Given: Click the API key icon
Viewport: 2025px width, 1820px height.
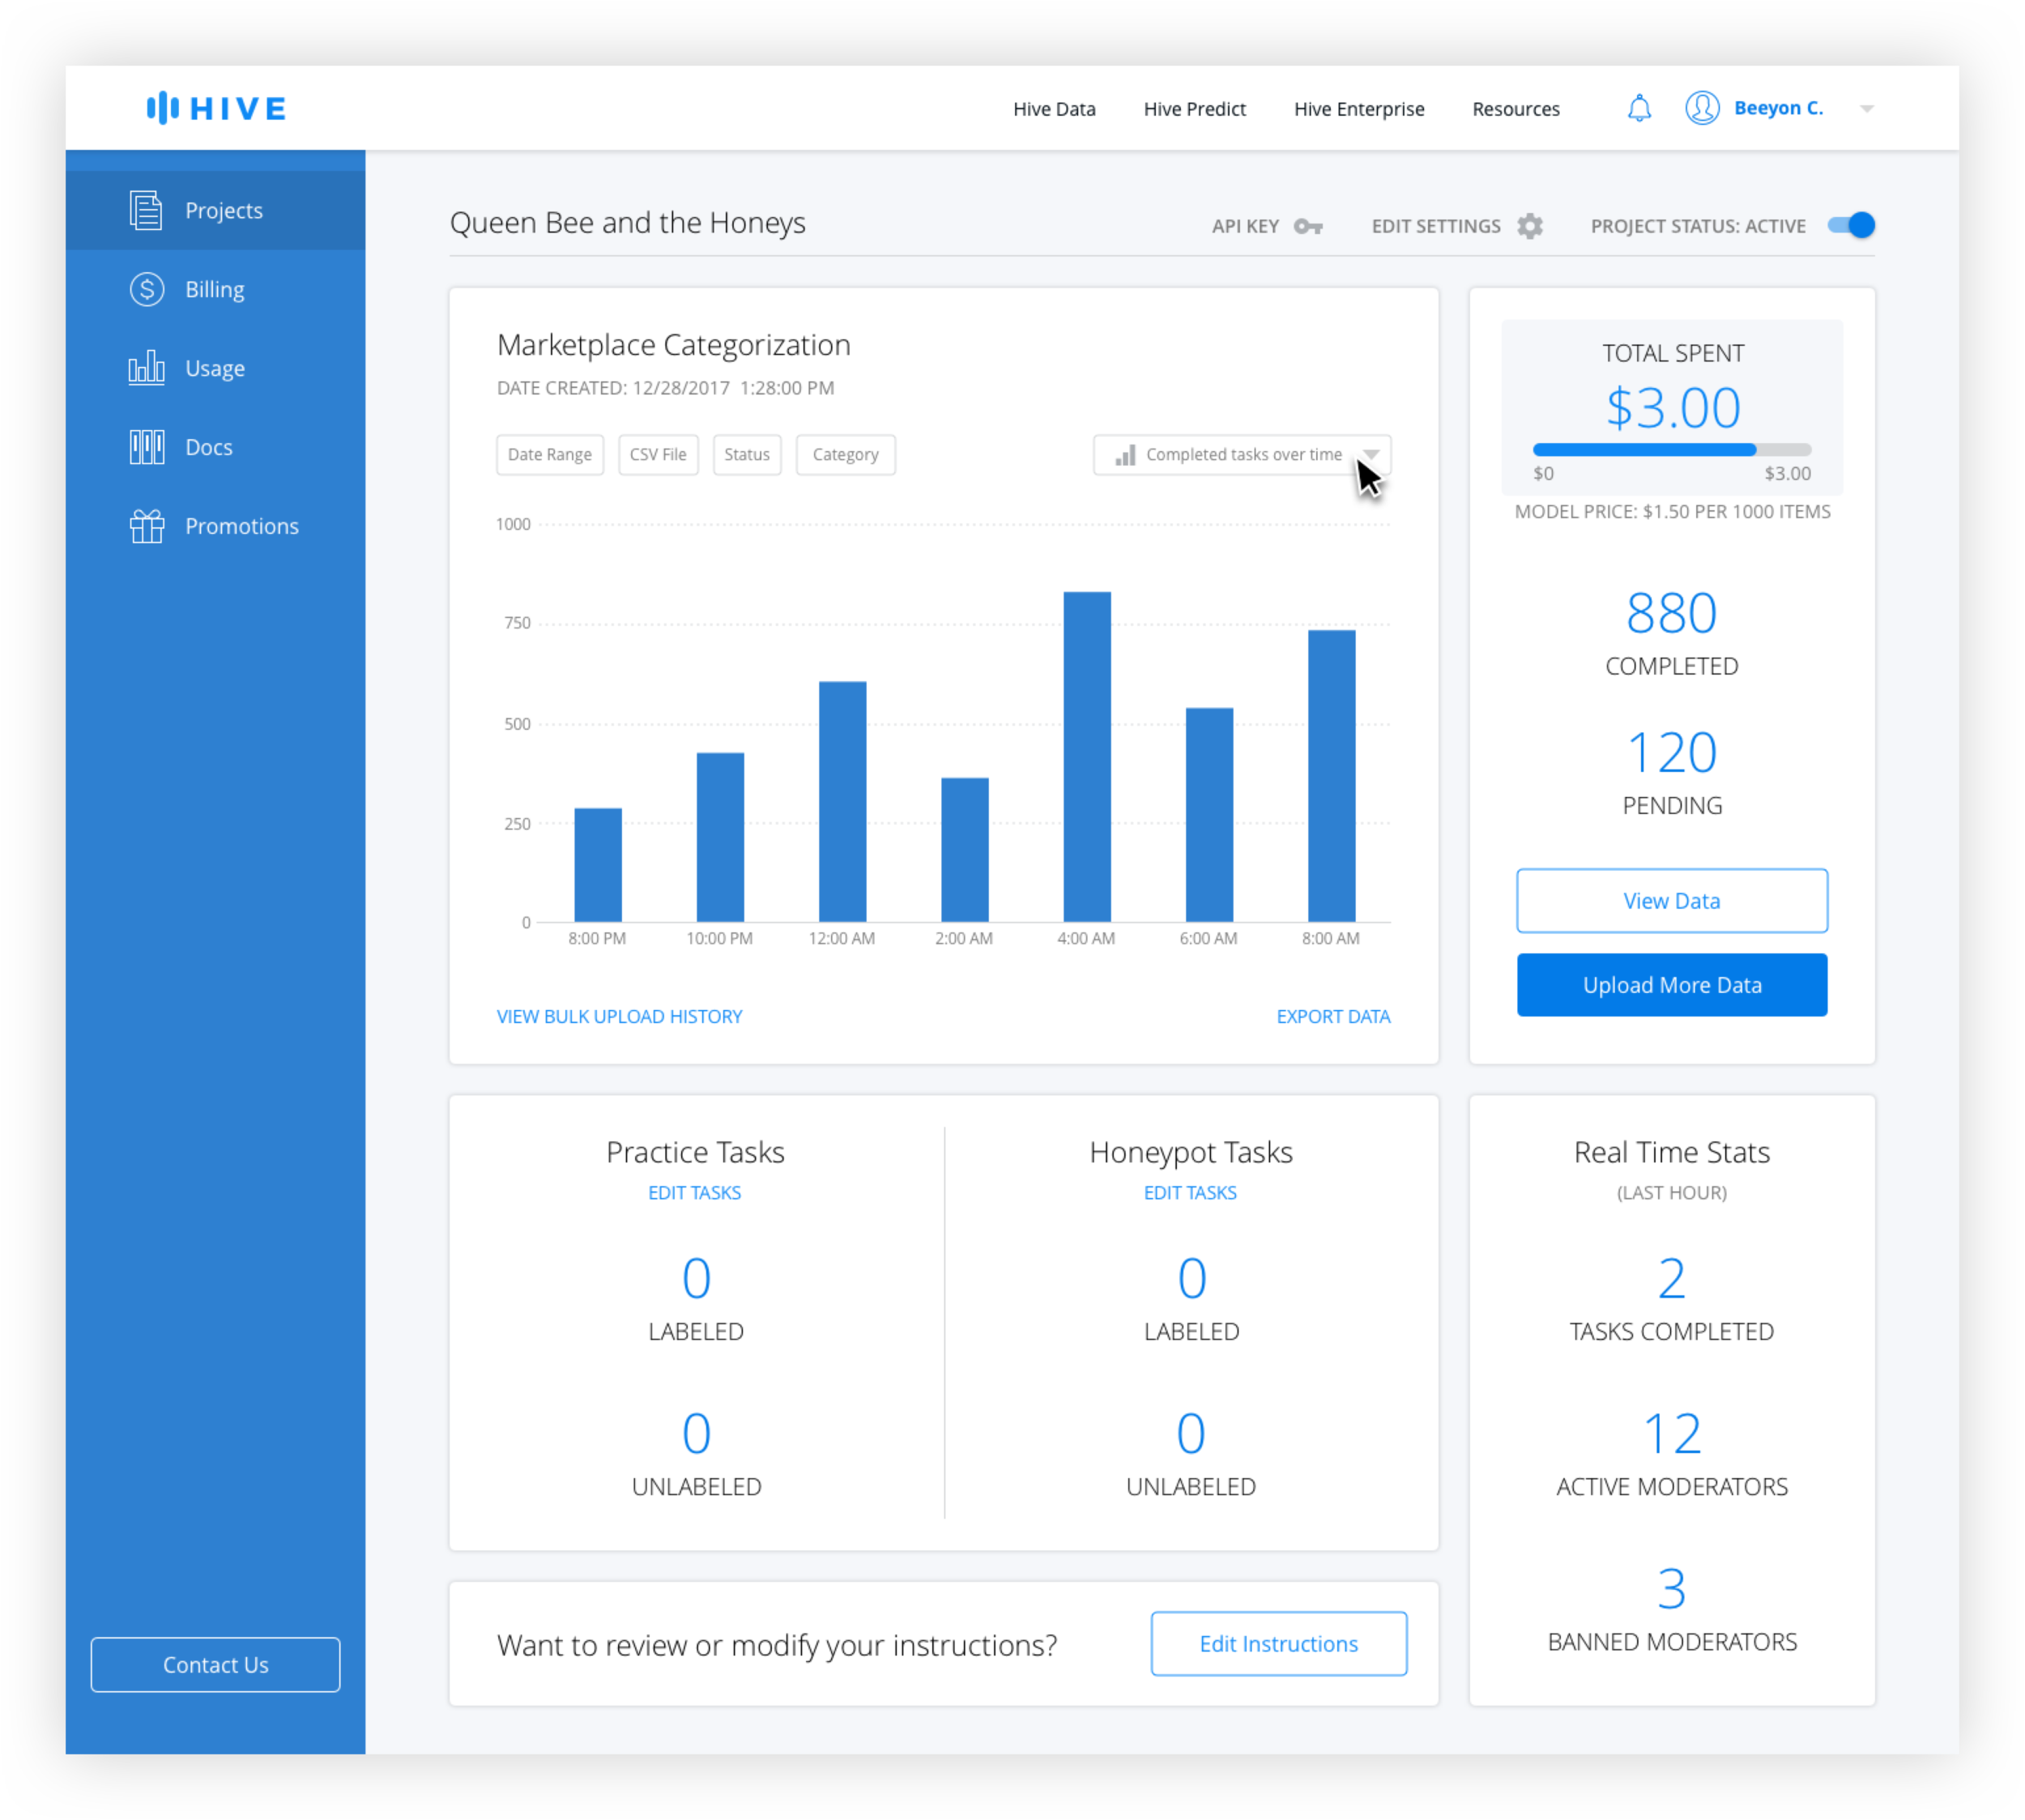Looking at the screenshot, I should [x=1308, y=226].
